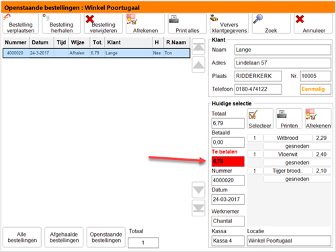Click Telefoon field 0180-474122
Screen dimensions: 336x252
(x=258, y=89)
